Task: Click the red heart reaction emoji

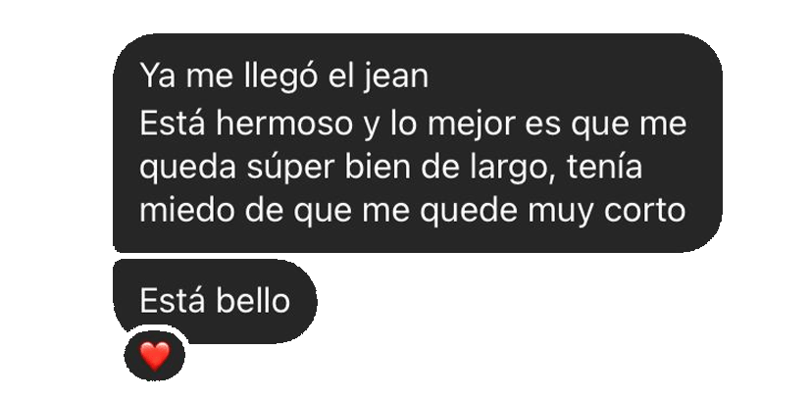Action: click(x=155, y=357)
